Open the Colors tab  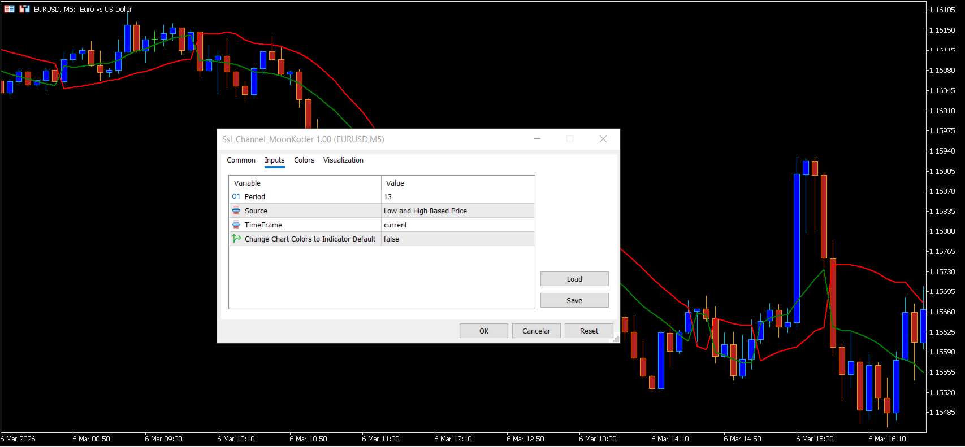[304, 160]
